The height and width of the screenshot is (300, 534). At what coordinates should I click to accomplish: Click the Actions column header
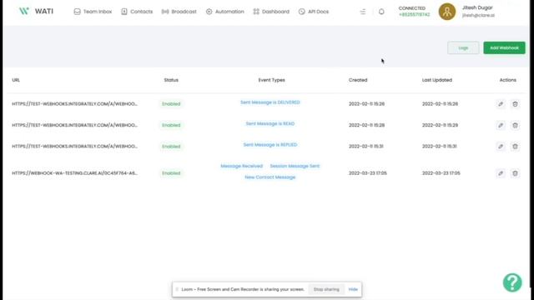(508, 80)
